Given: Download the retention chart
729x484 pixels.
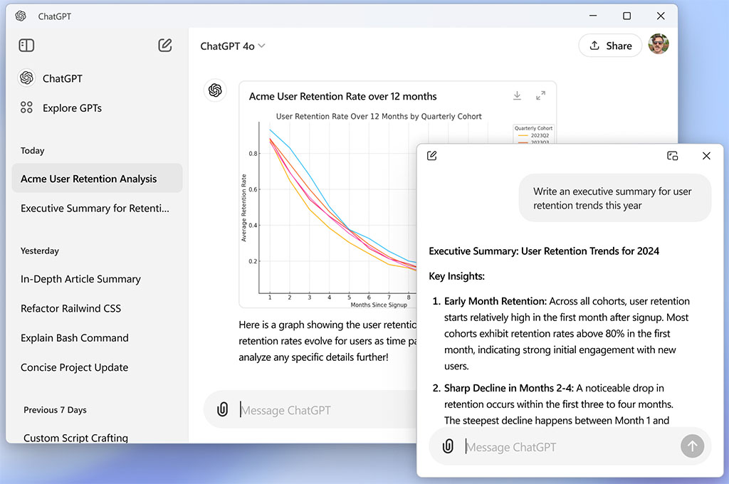Looking at the screenshot, I should [x=517, y=96].
